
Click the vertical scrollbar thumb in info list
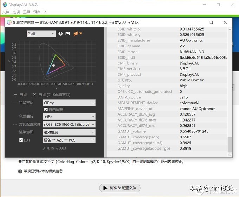coord(230,145)
